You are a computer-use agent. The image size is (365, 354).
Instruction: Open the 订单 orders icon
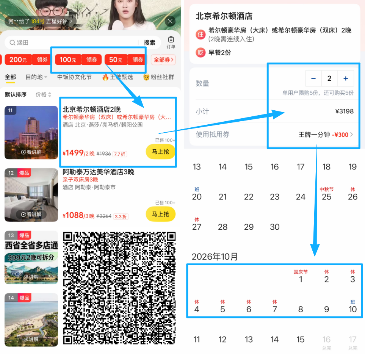tap(171, 42)
